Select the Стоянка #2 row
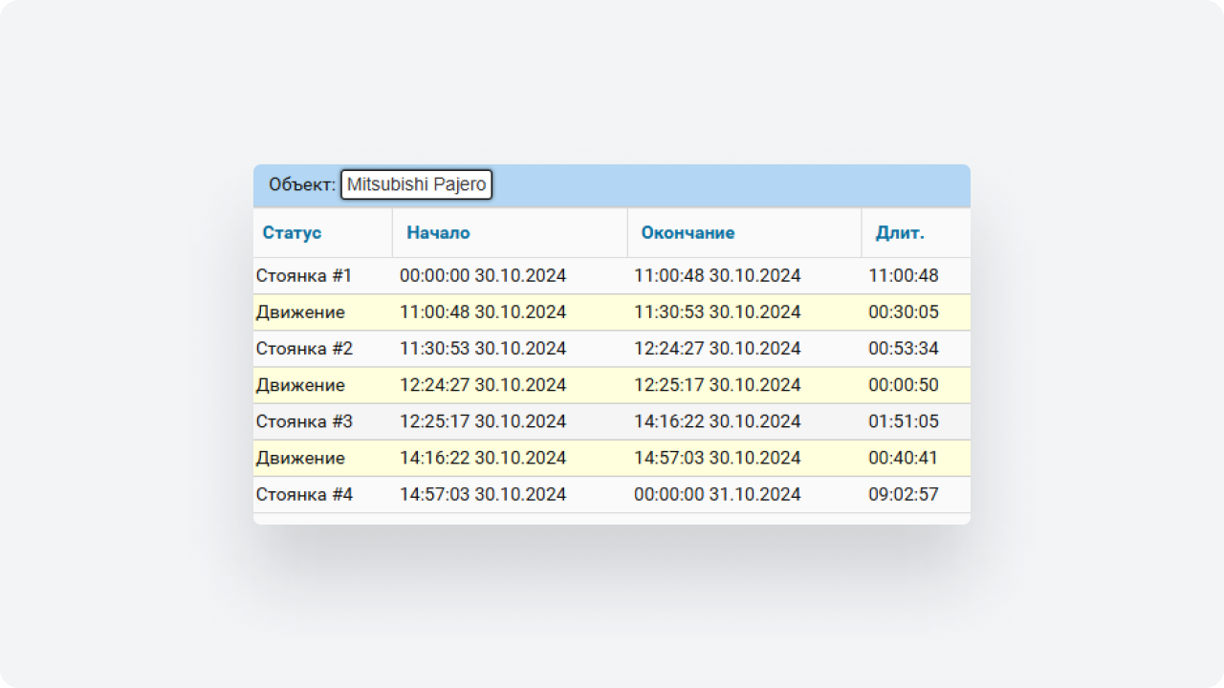 point(304,349)
